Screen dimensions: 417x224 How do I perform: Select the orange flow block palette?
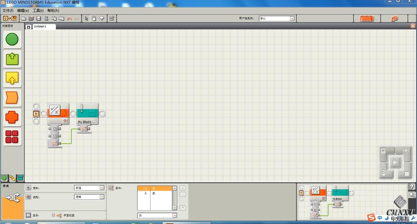coord(12,98)
